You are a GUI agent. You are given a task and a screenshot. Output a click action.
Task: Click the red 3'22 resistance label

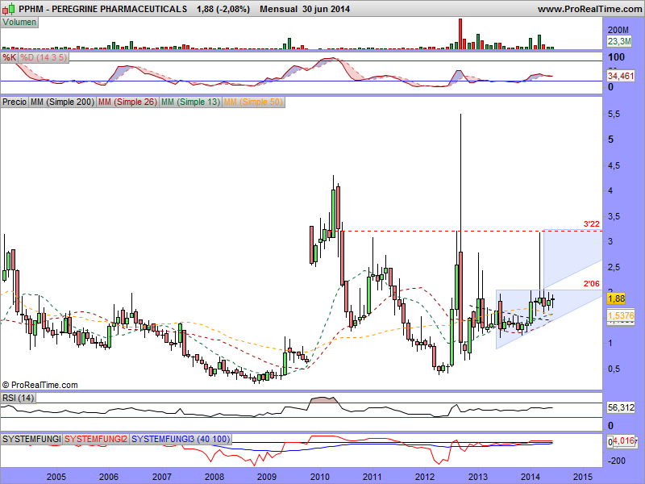click(592, 224)
